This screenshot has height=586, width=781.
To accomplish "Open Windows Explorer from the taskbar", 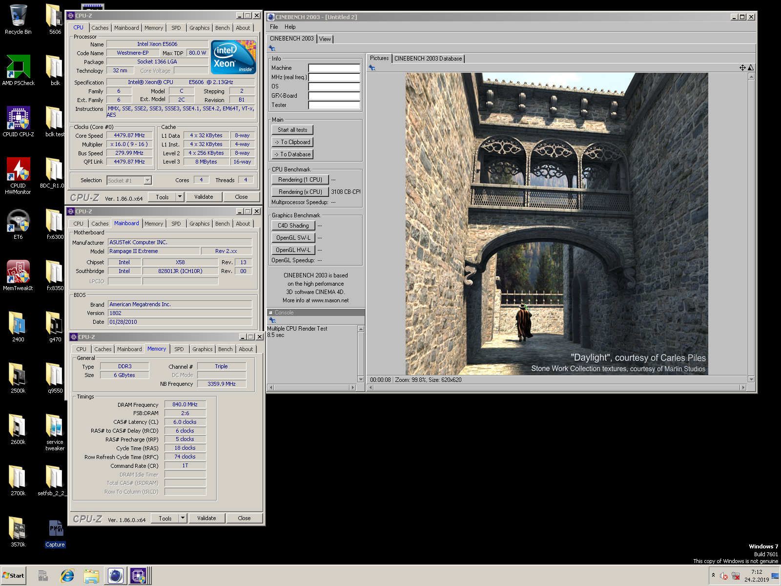I will point(91,576).
